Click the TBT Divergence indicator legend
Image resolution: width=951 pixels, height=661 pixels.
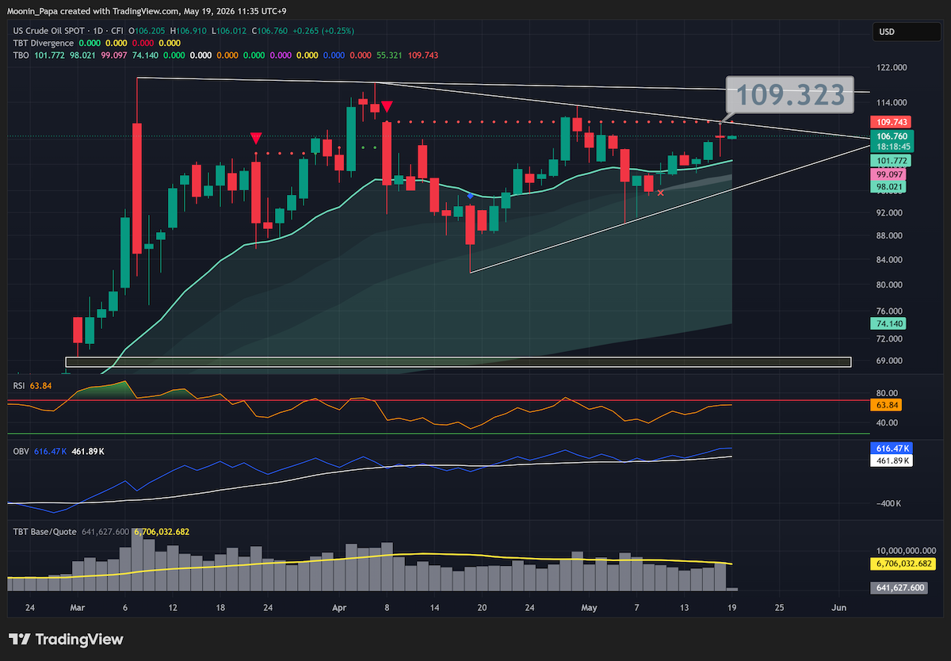coord(43,43)
